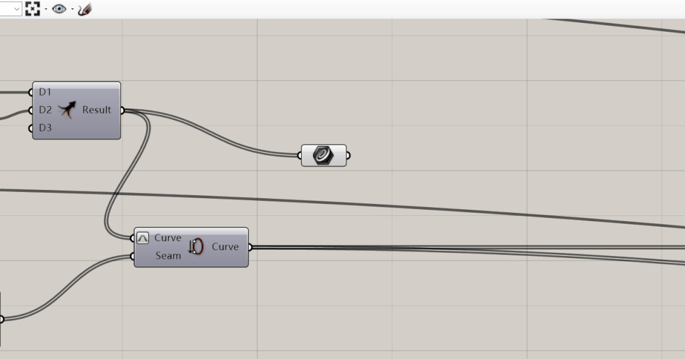Click the hexagon parameter's output grip

tap(348, 155)
